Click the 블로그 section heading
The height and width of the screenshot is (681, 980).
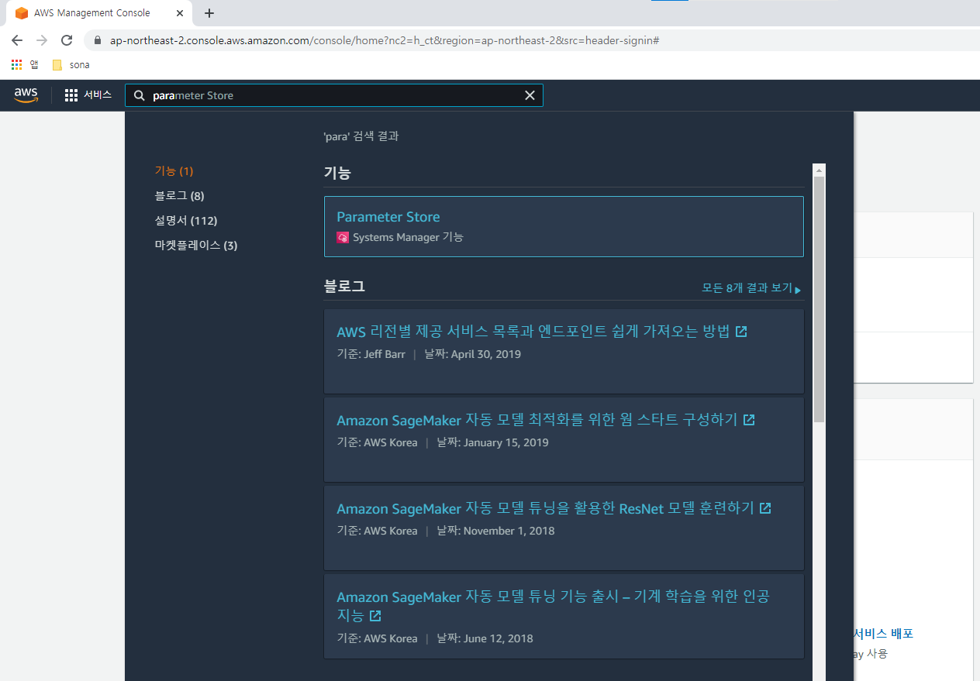tap(344, 287)
